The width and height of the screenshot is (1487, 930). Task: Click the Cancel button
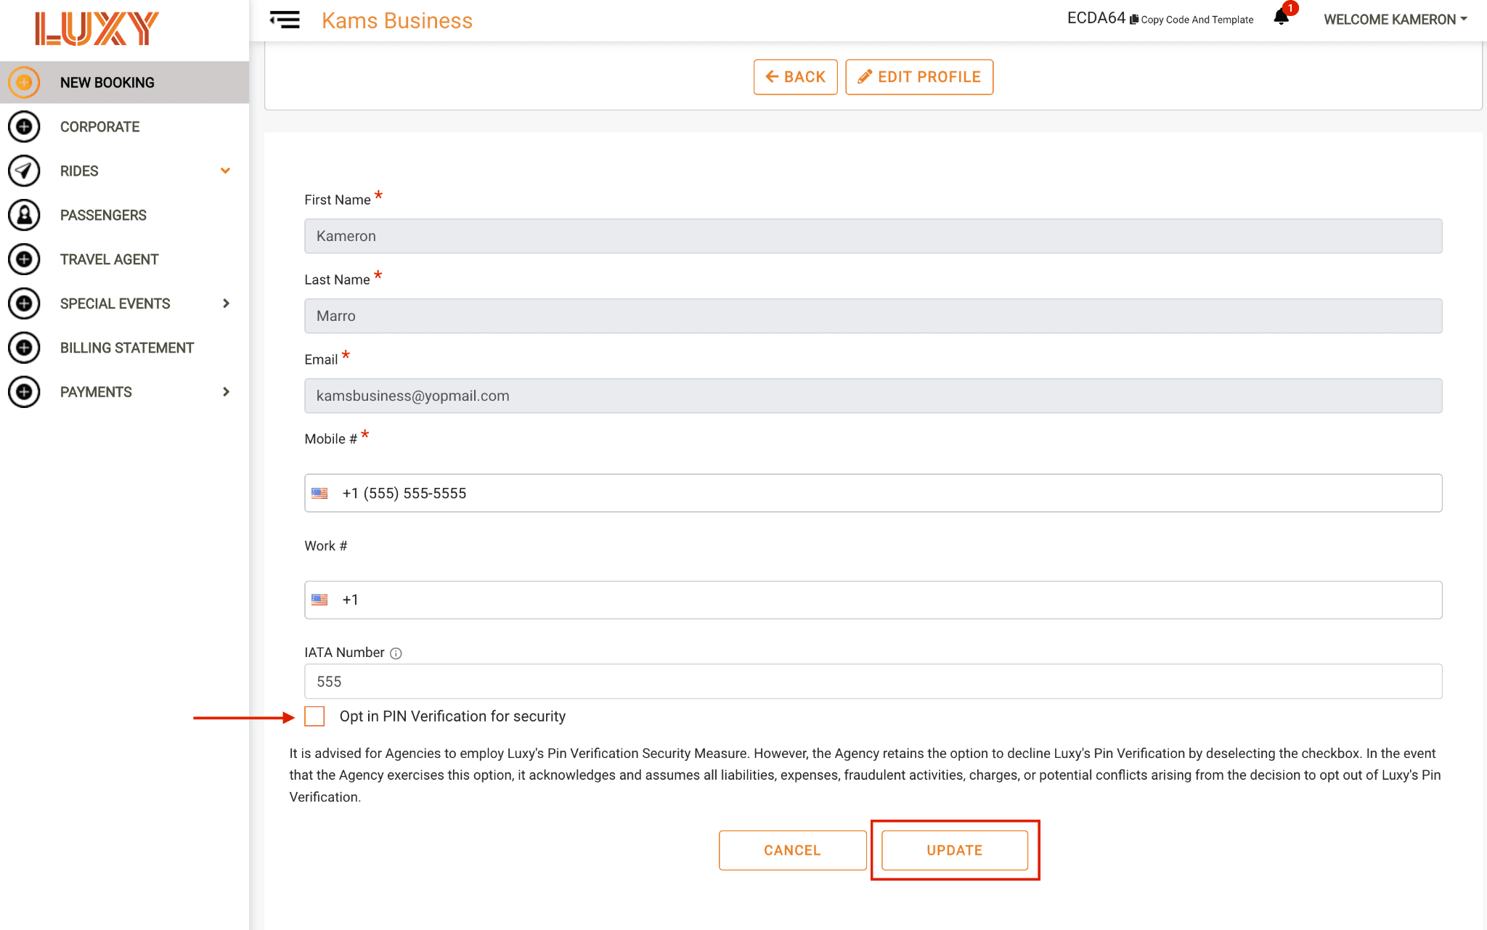coord(792,850)
